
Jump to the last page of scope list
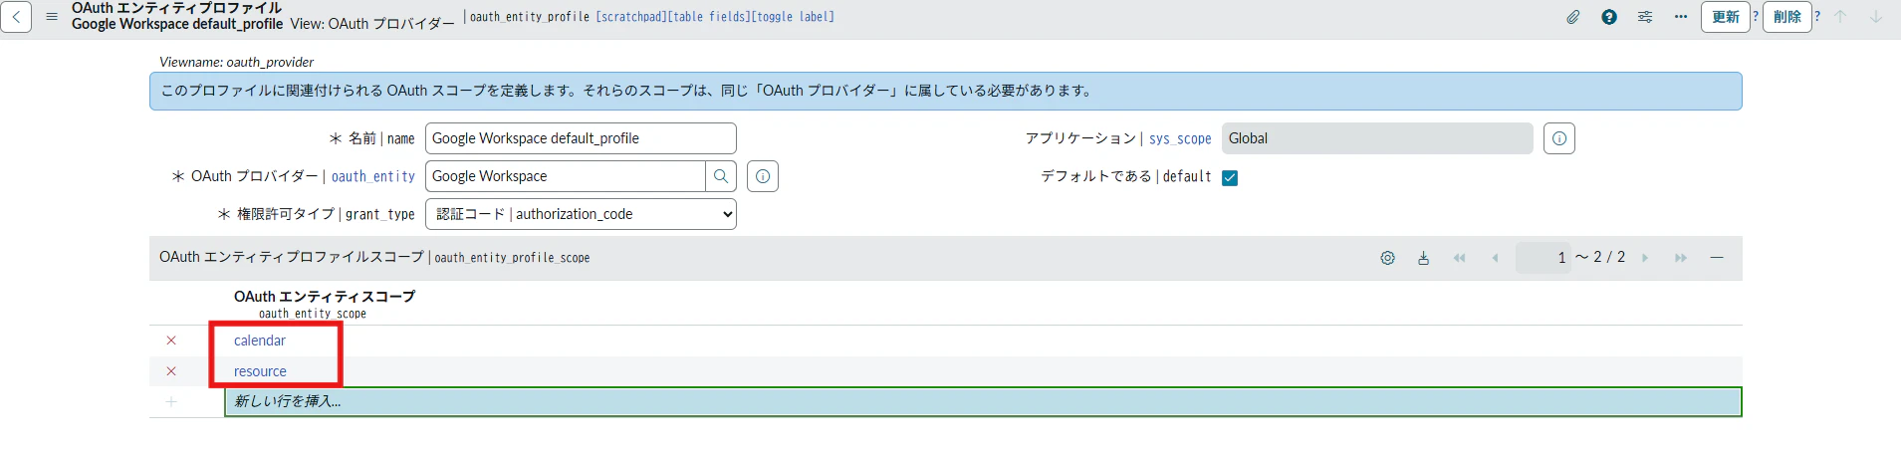point(1681,258)
